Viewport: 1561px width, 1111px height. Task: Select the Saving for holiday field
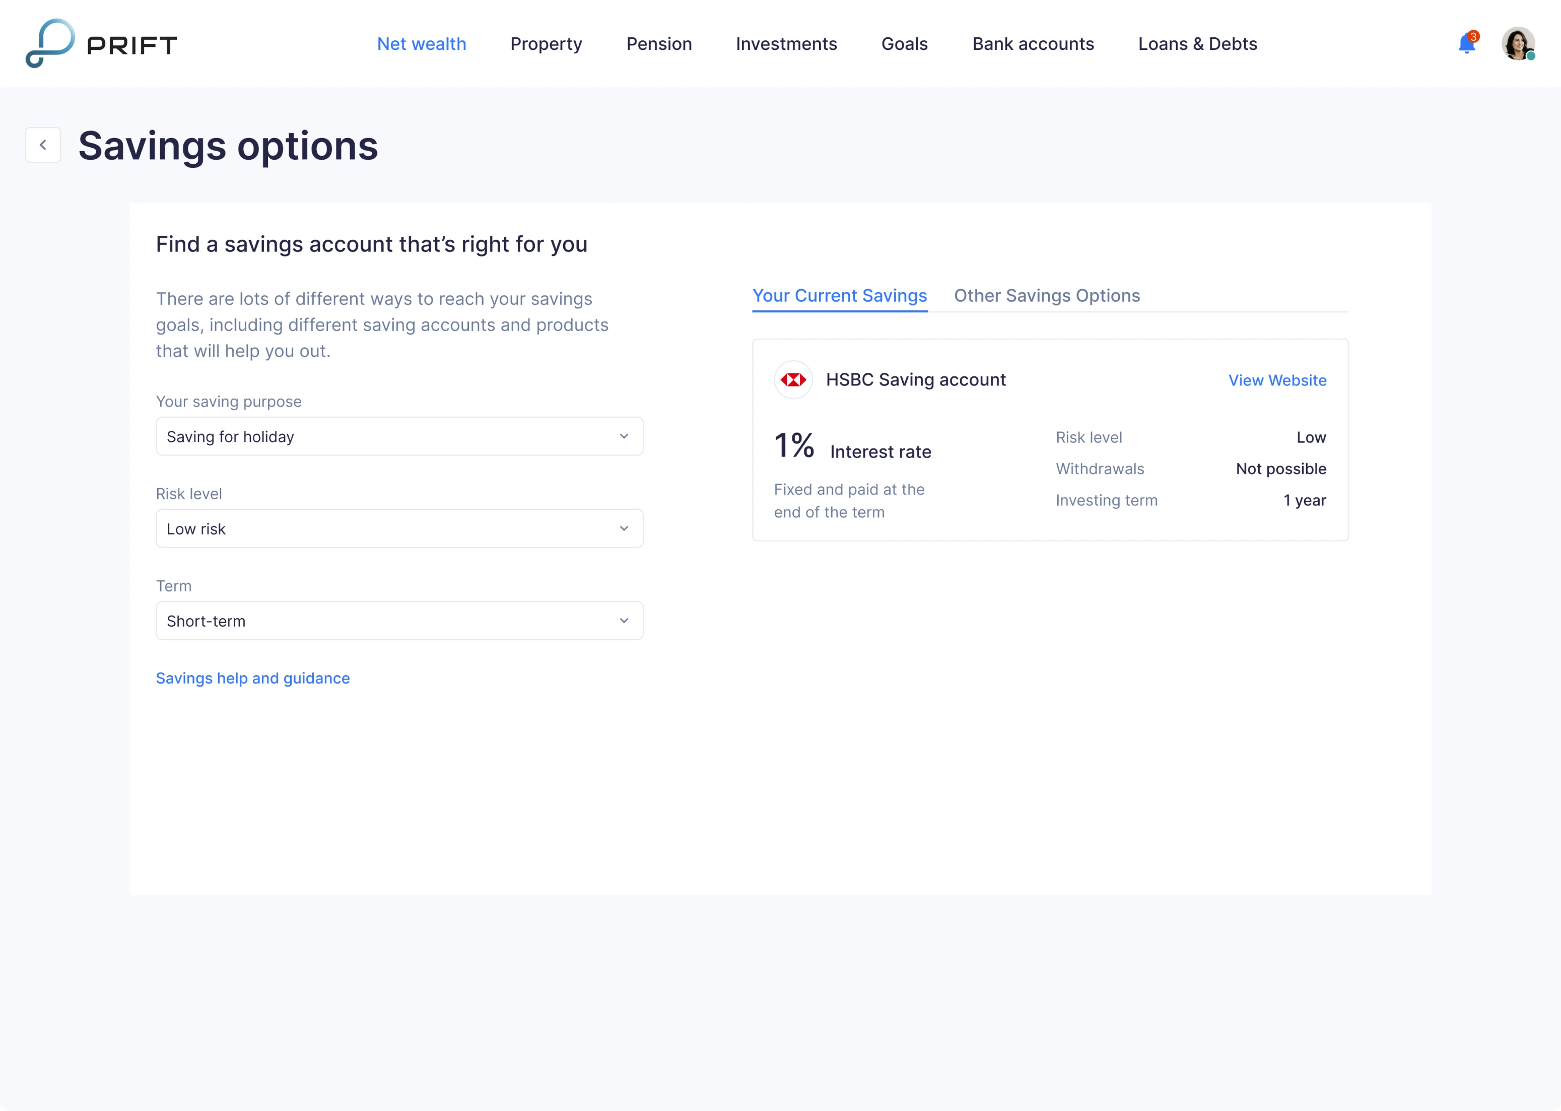point(399,436)
